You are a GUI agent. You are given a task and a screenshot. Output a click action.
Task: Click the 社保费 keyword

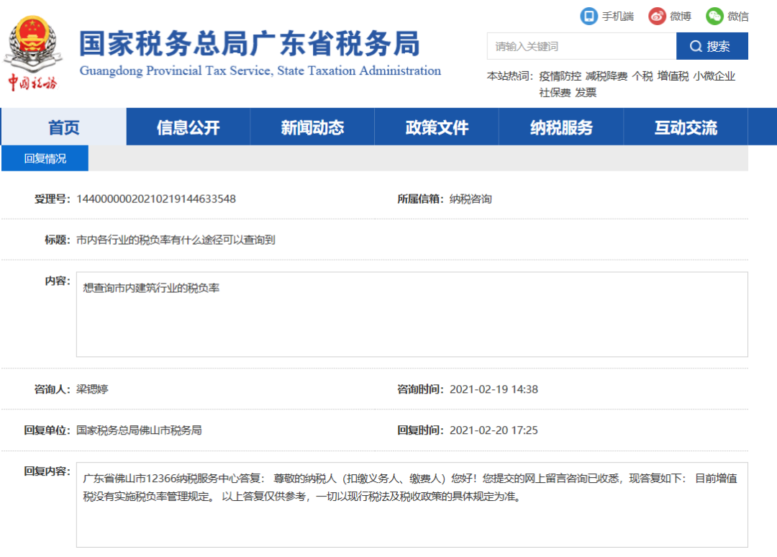[x=555, y=93]
